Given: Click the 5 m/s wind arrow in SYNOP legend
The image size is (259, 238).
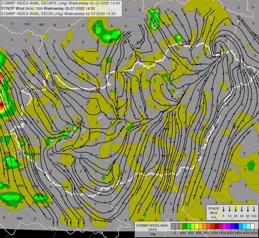Looking at the screenshot, I should pyautogui.click(x=224, y=209).
